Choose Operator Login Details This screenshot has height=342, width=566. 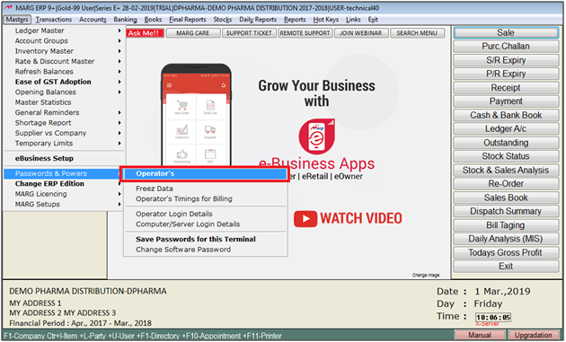pos(205,214)
